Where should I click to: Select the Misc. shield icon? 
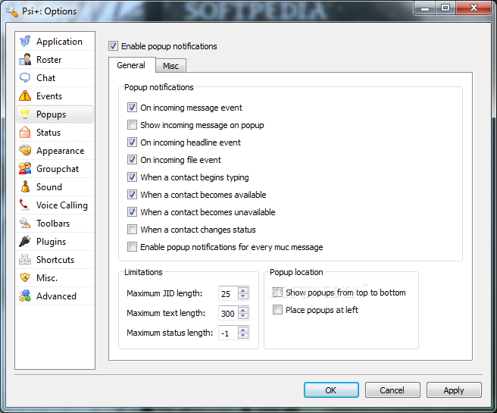[x=25, y=277]
